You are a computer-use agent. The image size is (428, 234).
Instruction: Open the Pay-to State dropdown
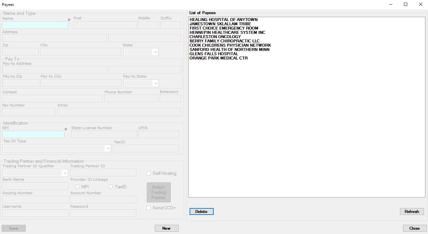[141, 83]
